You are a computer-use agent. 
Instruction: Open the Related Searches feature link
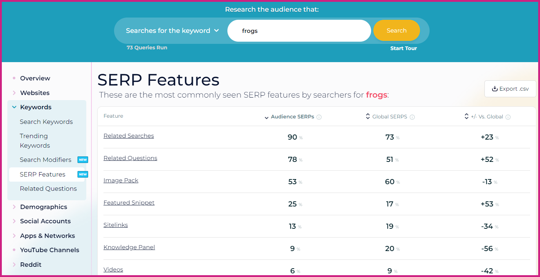[129, 136]
